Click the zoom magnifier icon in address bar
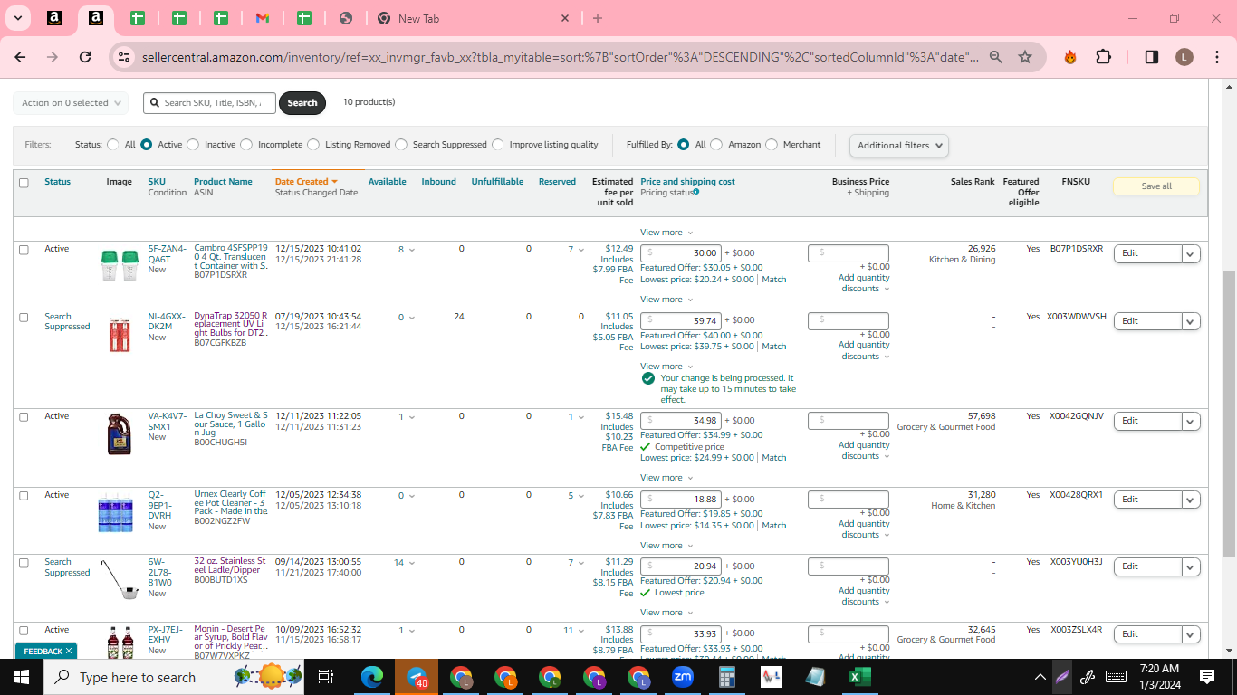Viewport: 1237px width, 695px height. coord(995,57)
